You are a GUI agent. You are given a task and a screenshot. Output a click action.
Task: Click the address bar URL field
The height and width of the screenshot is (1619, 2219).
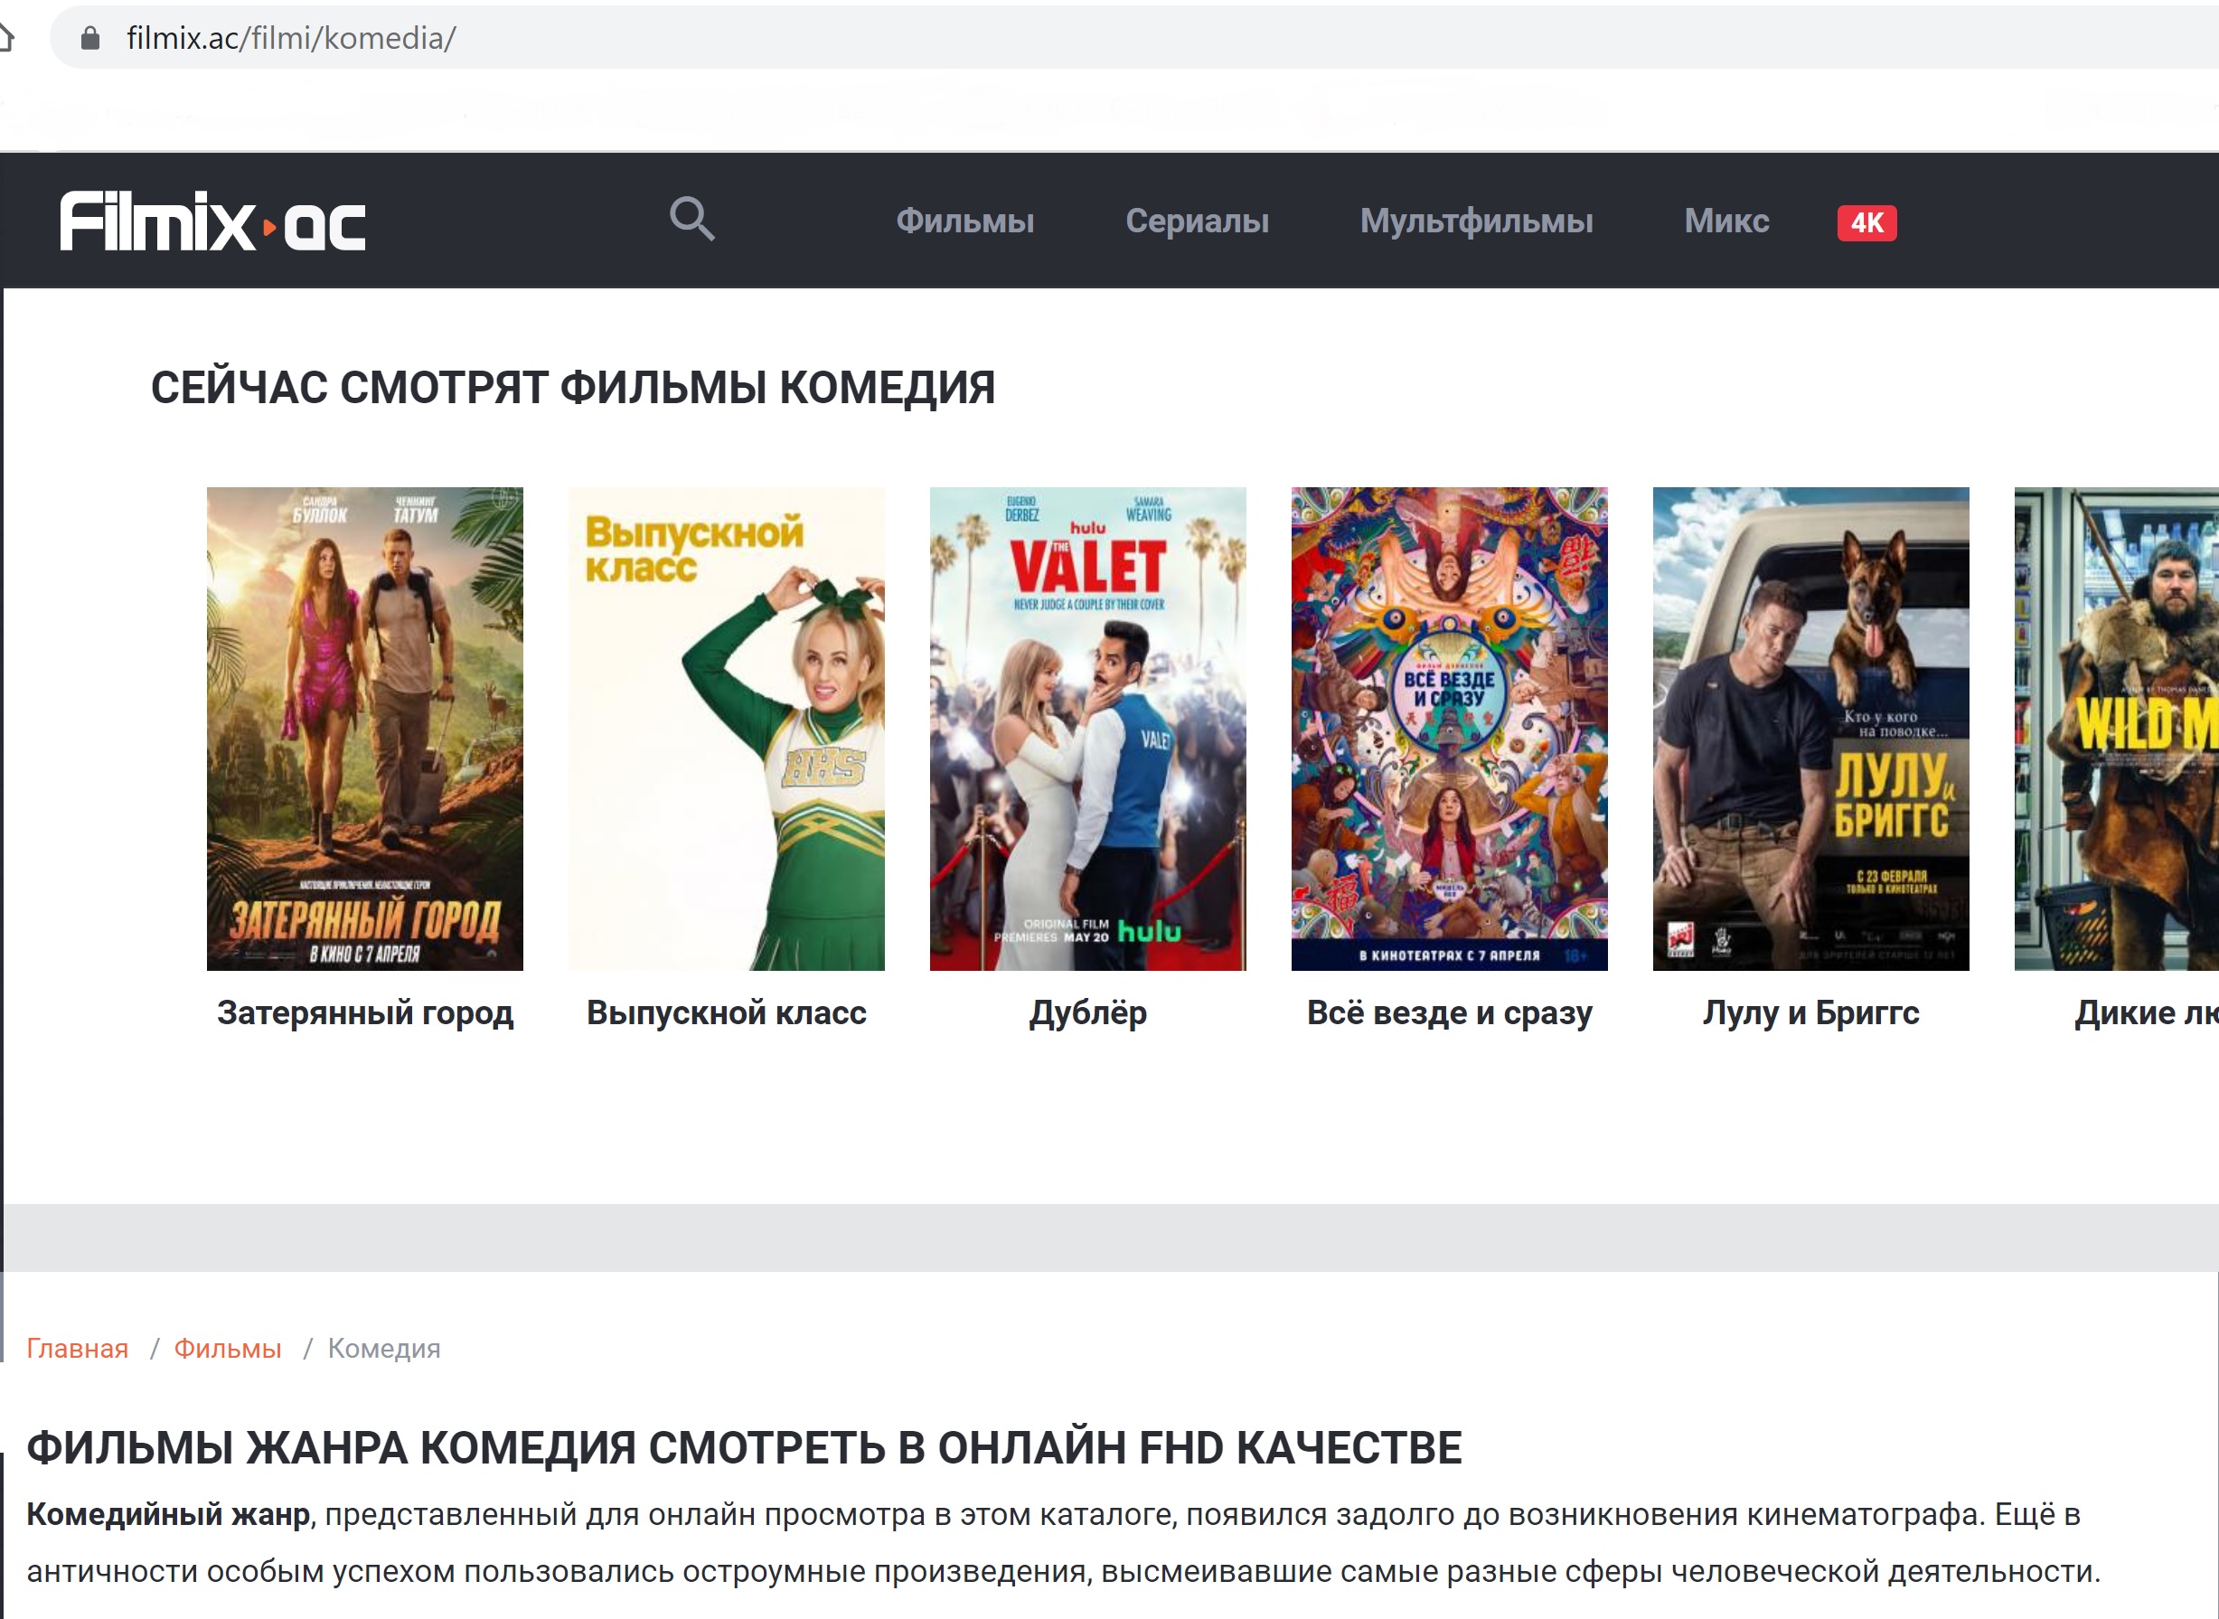coord(1134,38)
